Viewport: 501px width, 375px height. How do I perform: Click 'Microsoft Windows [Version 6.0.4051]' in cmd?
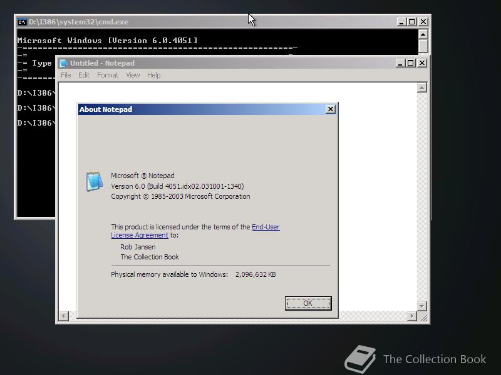[107, 41]
